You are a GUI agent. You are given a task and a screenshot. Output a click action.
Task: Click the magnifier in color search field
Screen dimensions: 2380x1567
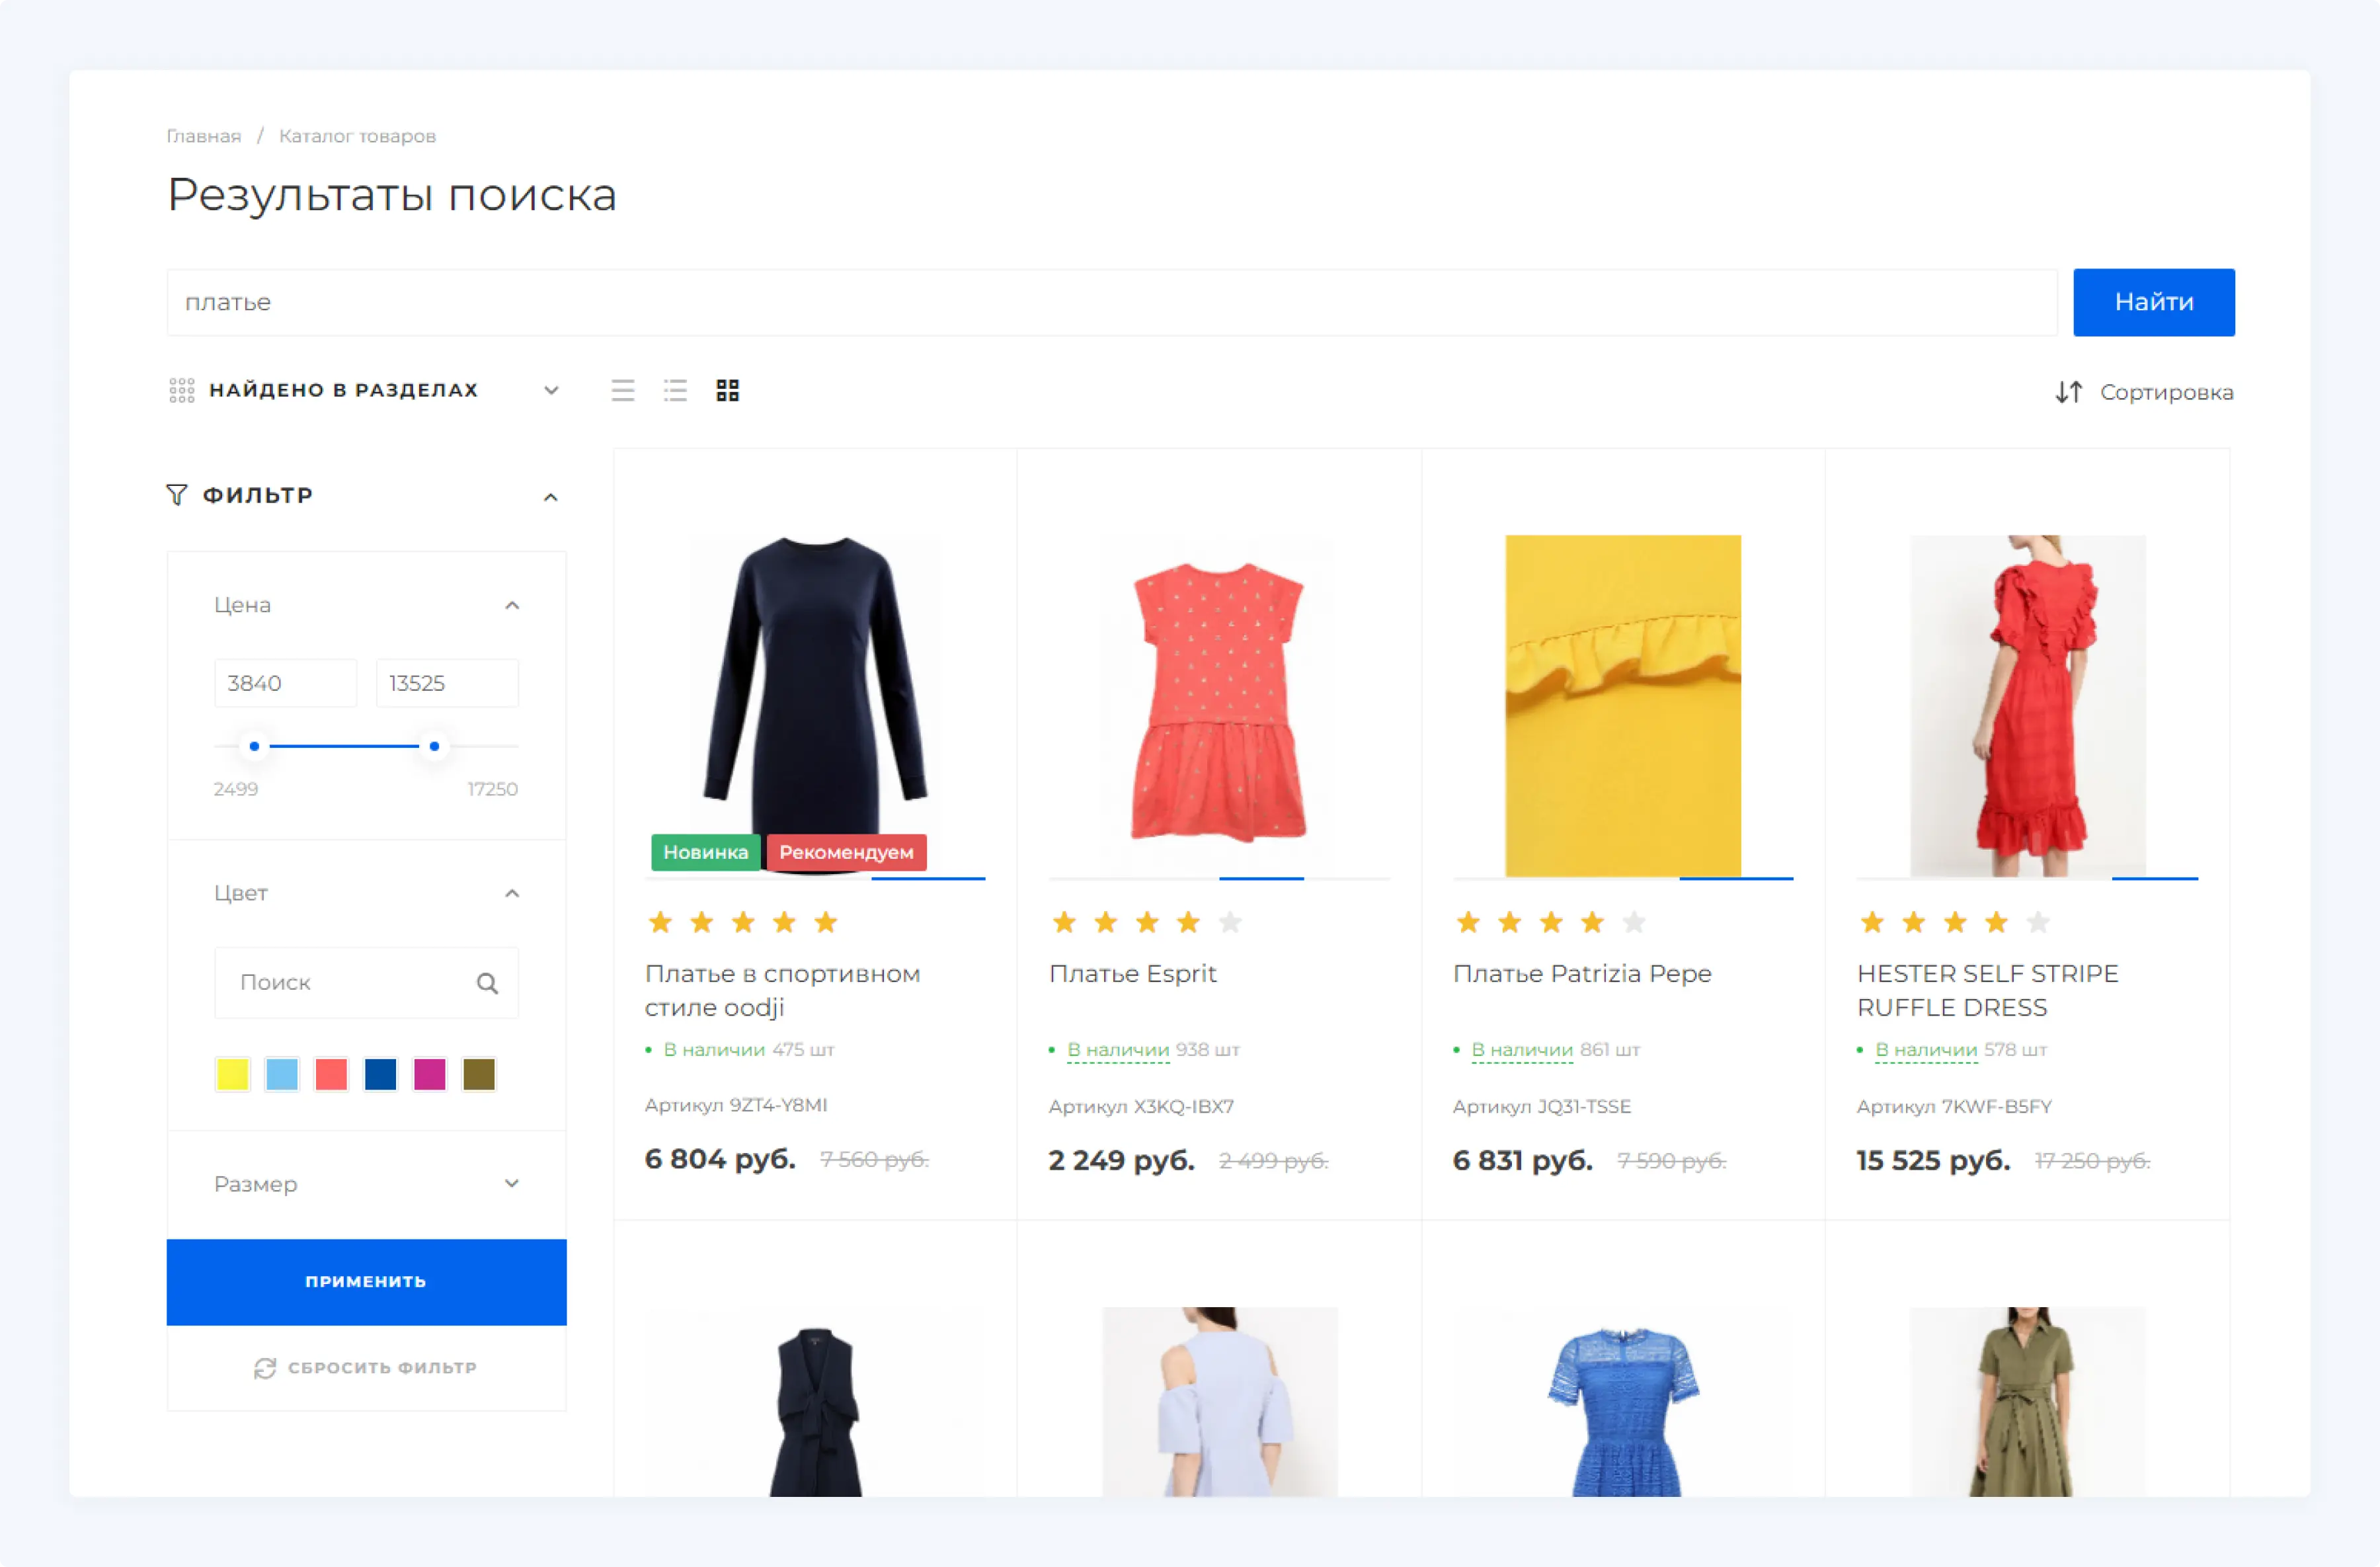(487, 983)
